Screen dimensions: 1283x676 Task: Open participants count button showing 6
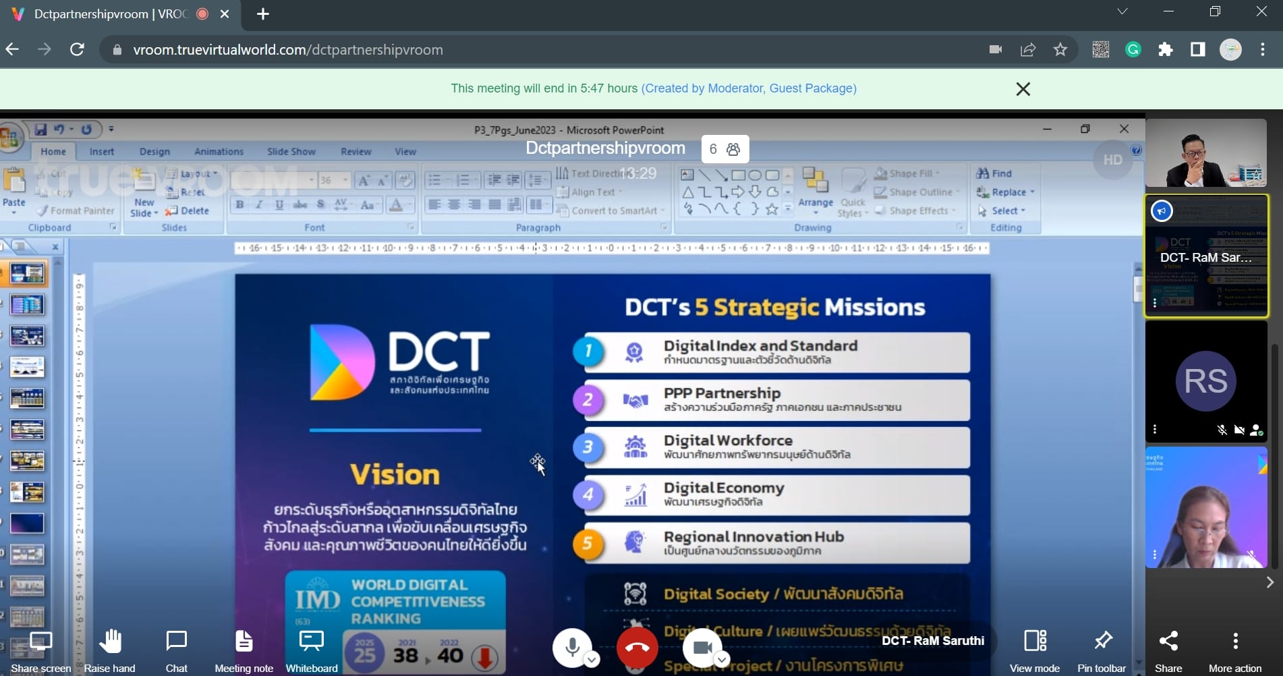(725, 149)
